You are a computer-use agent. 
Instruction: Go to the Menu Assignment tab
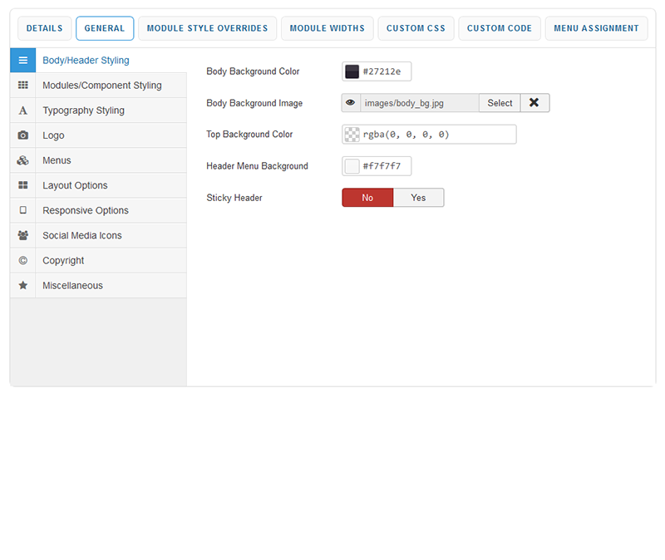(596, 28)
